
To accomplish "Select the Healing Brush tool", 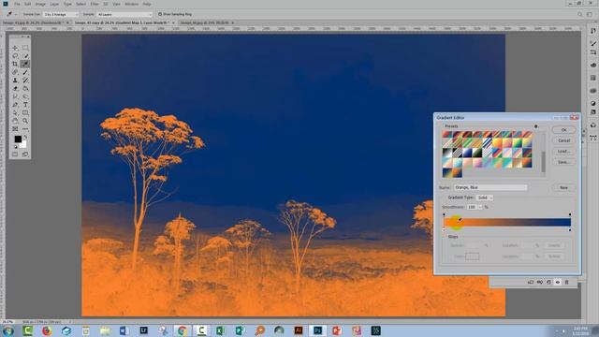I will [x=15, y=72].
